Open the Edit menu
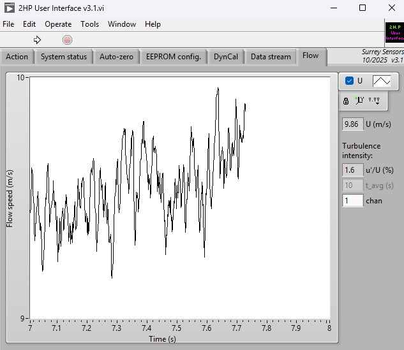 29,24
